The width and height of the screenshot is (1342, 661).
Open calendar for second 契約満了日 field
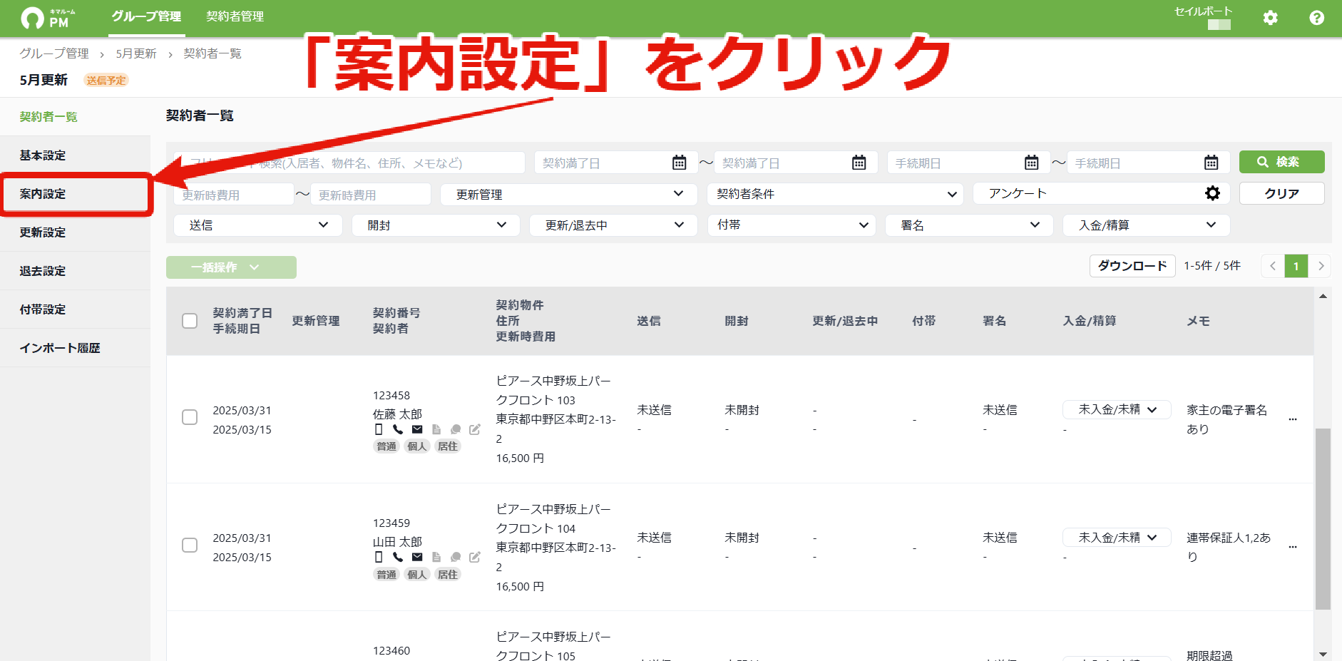[x=859, y=163]
